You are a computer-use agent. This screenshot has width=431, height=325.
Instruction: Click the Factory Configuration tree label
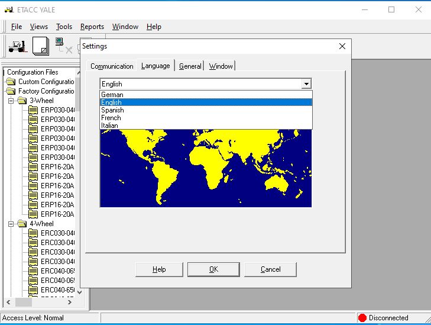46,91
